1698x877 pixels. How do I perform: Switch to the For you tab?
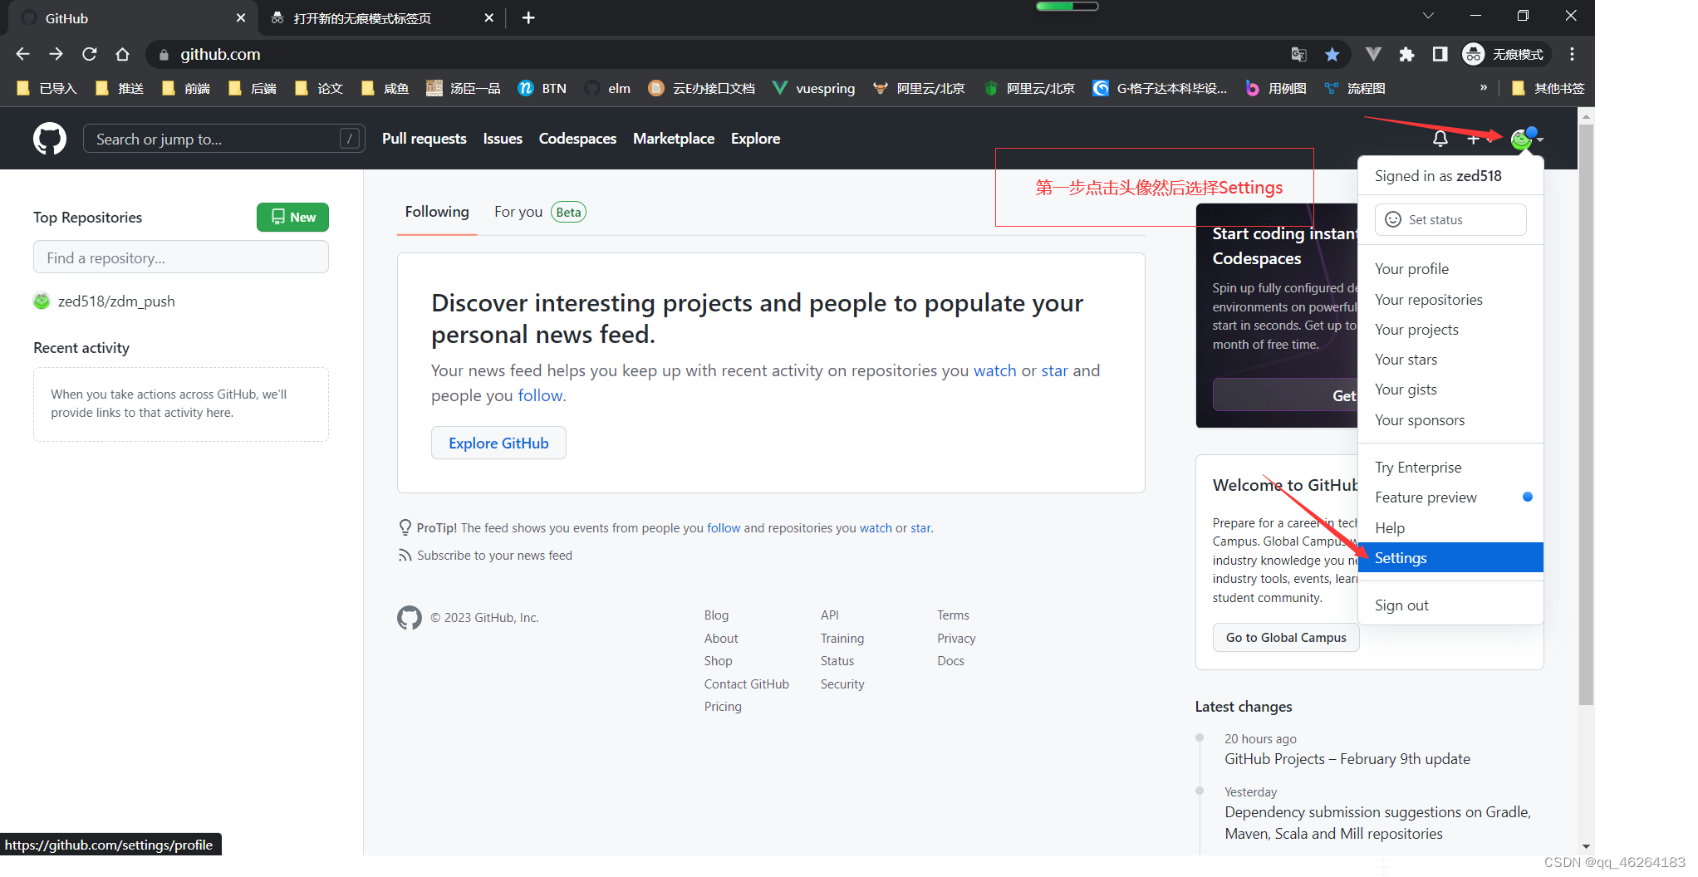[540, 212]
